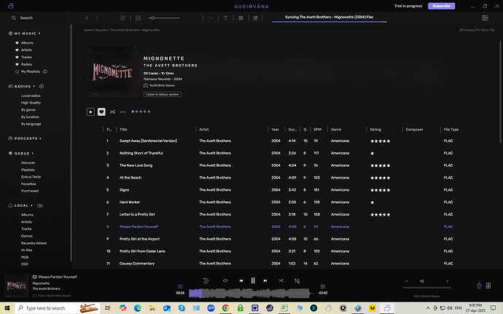Image resolution: width=503 pixels, height=314 pixels.
Task: Open the sort order dropdown in toolbar
Action: click(211, 18)
